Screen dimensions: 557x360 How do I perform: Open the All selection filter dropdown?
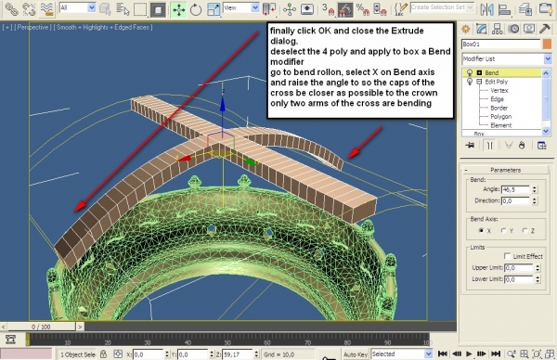click(77, 7)
